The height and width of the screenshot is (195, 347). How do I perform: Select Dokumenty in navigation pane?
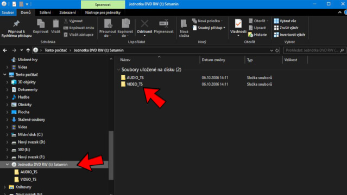coord(28,90)
